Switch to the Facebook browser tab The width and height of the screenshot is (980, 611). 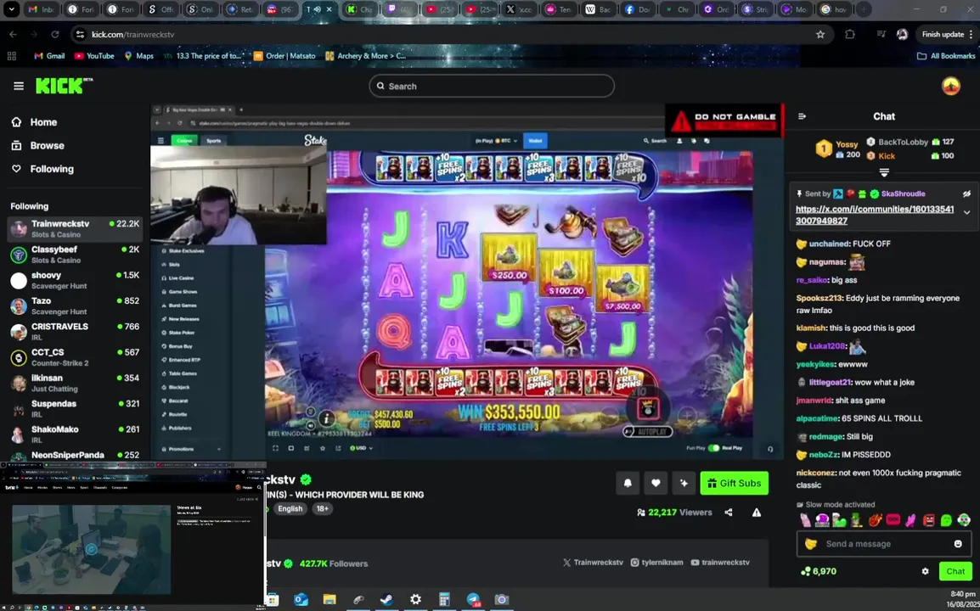(636, 9)
